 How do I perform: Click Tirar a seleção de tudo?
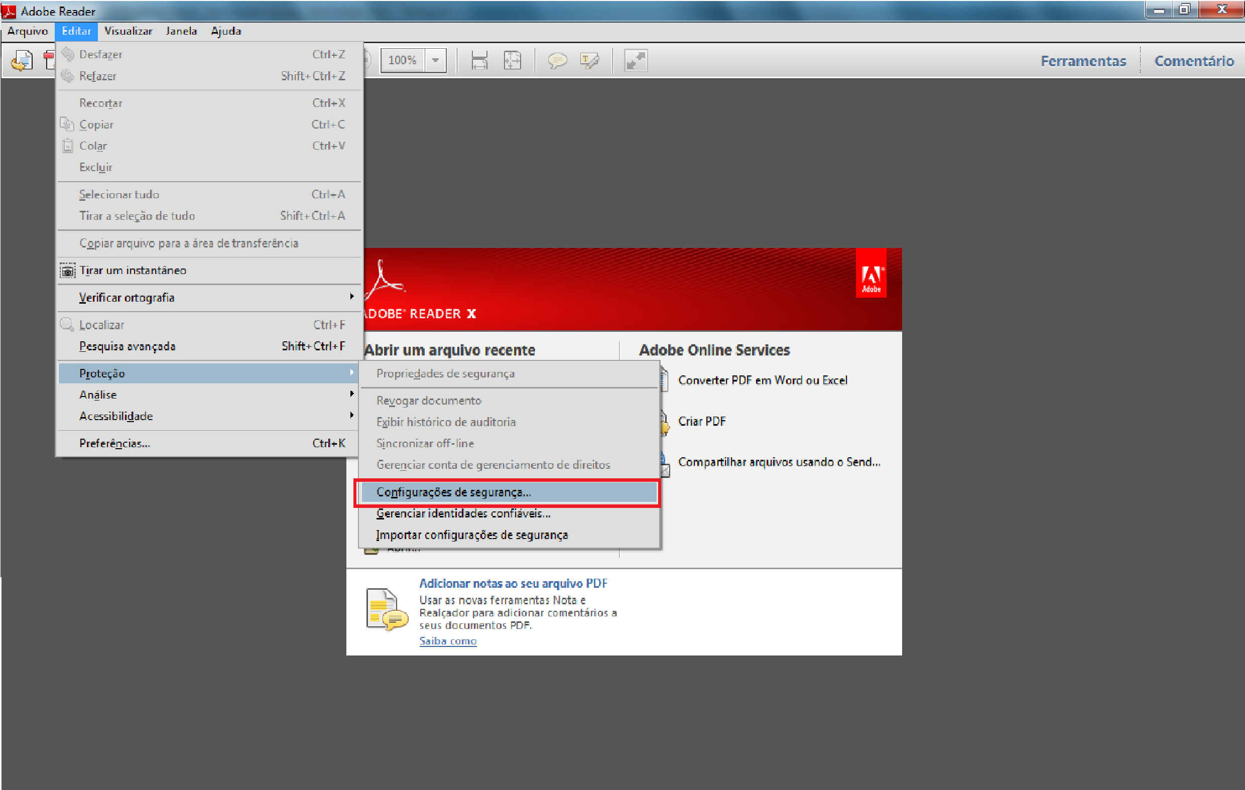click(209, 216)
